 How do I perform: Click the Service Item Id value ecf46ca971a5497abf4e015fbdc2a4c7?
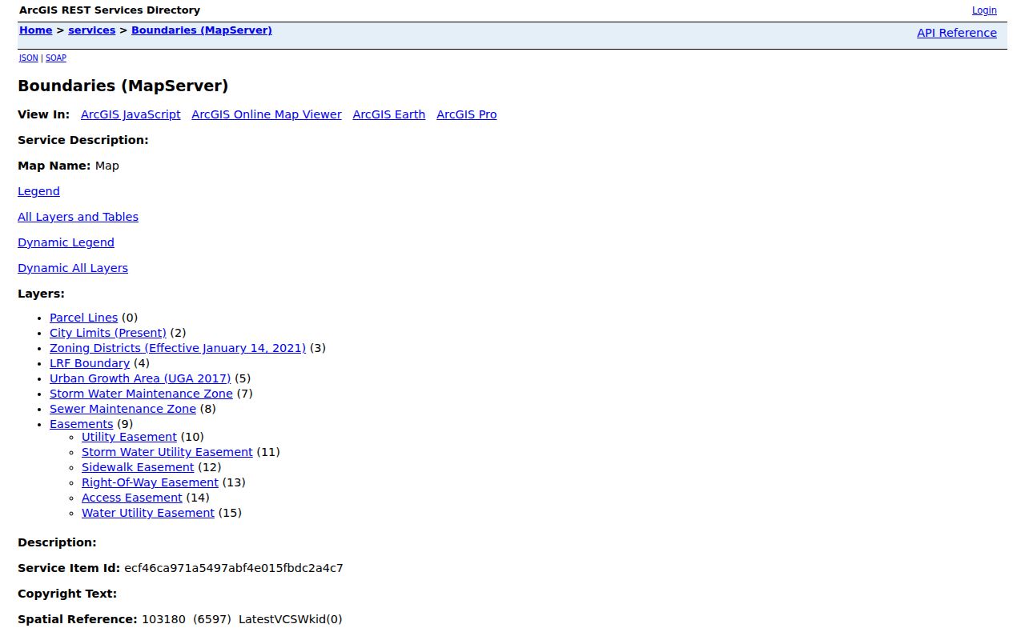pyautogui.click(x=234, y=568)
